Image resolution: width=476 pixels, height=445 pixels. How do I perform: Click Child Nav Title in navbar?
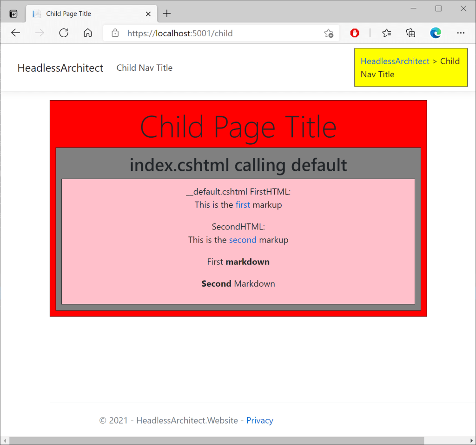point(144,68)
